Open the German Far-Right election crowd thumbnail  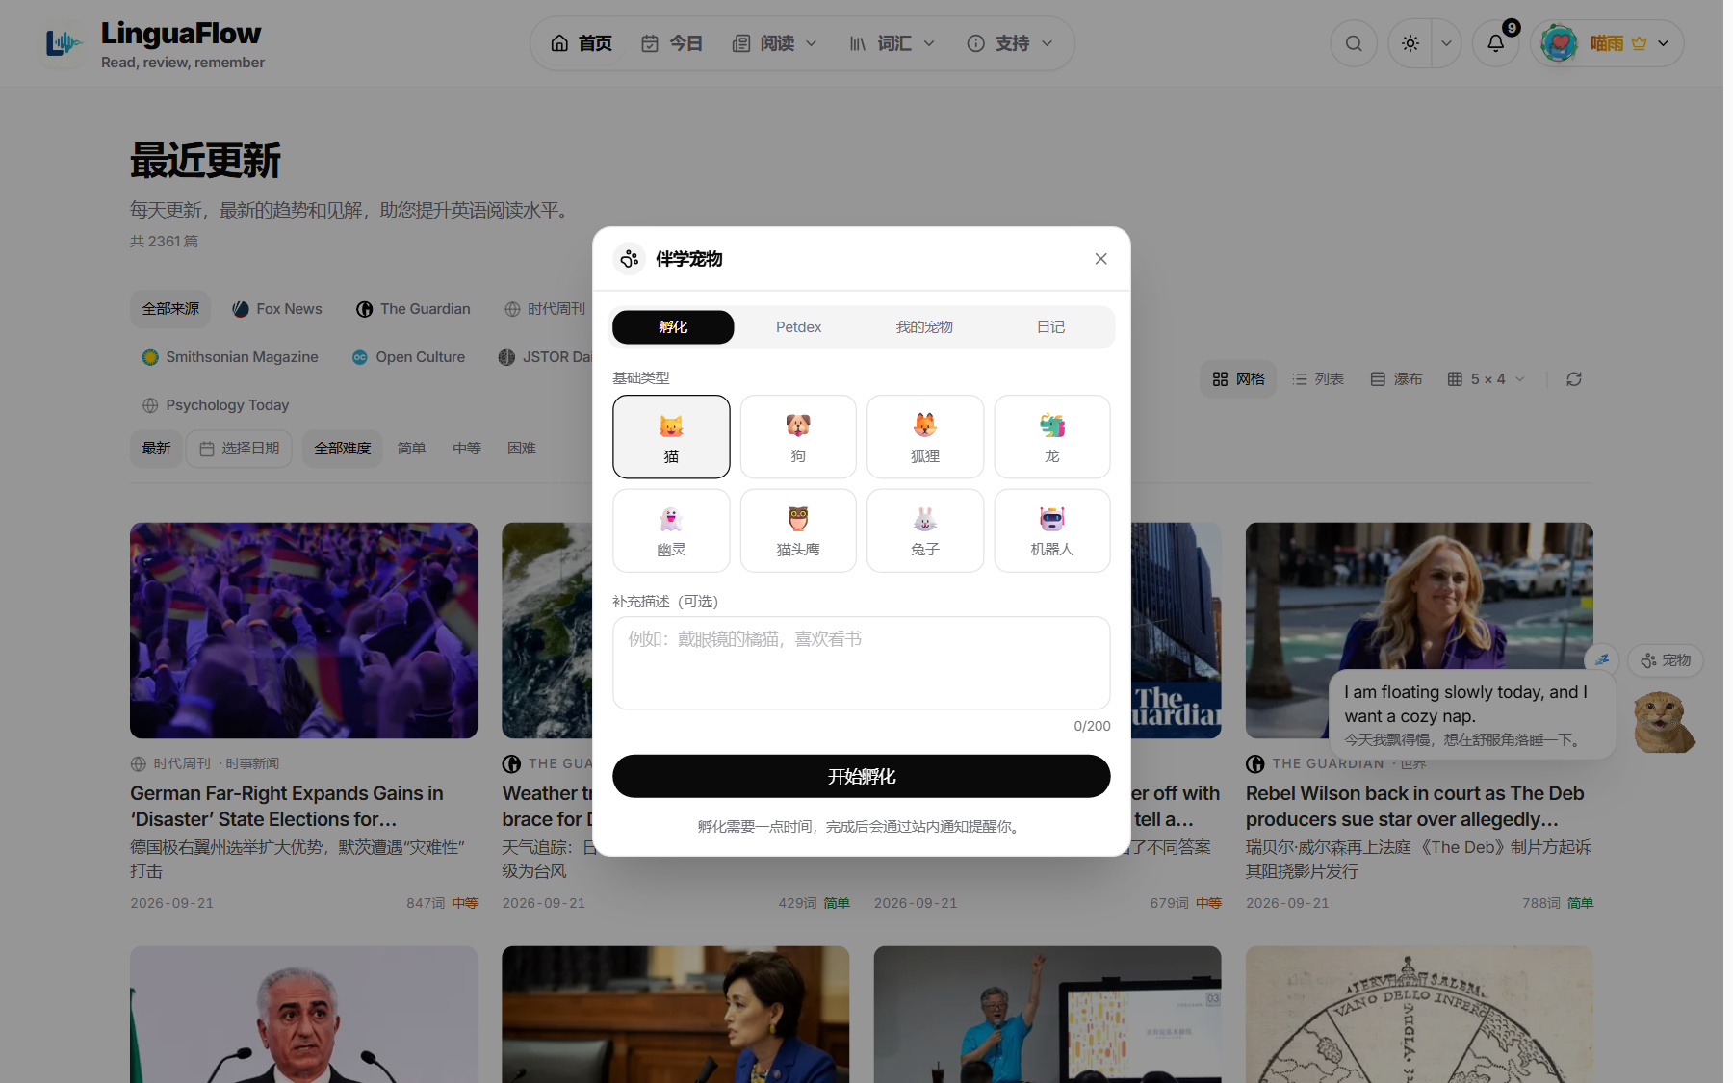[303, 631]
